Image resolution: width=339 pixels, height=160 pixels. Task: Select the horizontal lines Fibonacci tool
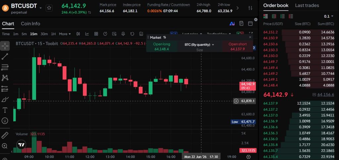point(5,67)
